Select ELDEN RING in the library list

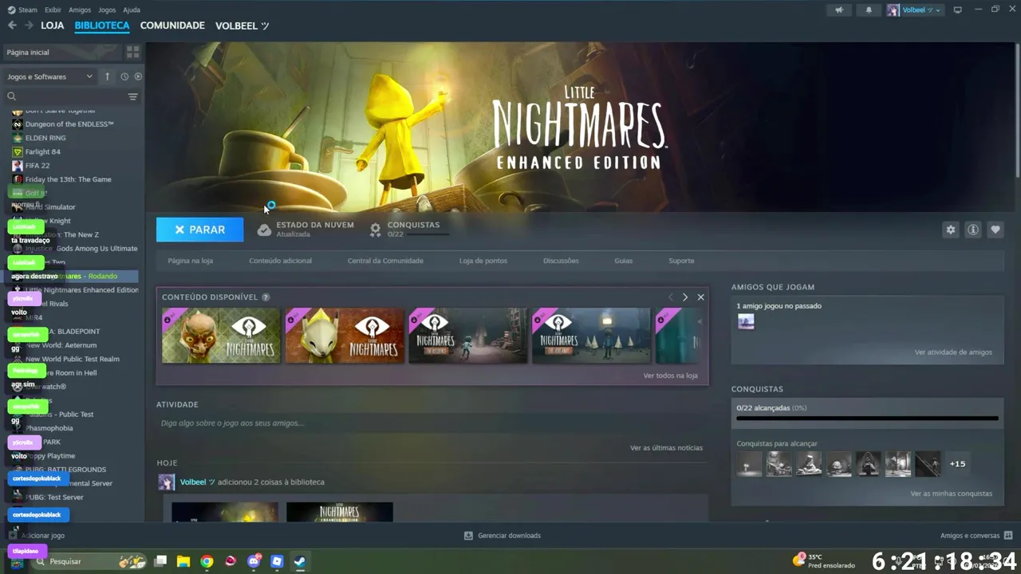coord(45,138)
